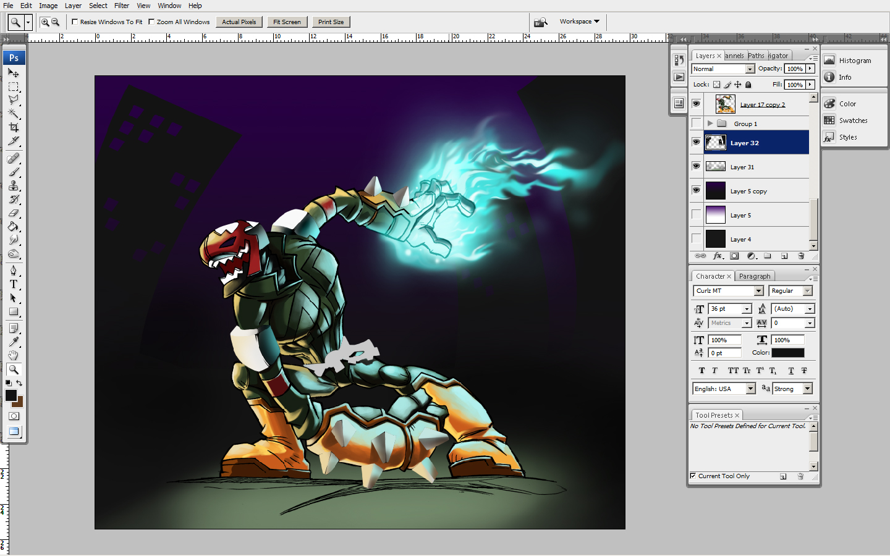Choose the Clone Stamp tool
Image resolution: width=890 pixels, height=556 pixels.
(14, 185)
